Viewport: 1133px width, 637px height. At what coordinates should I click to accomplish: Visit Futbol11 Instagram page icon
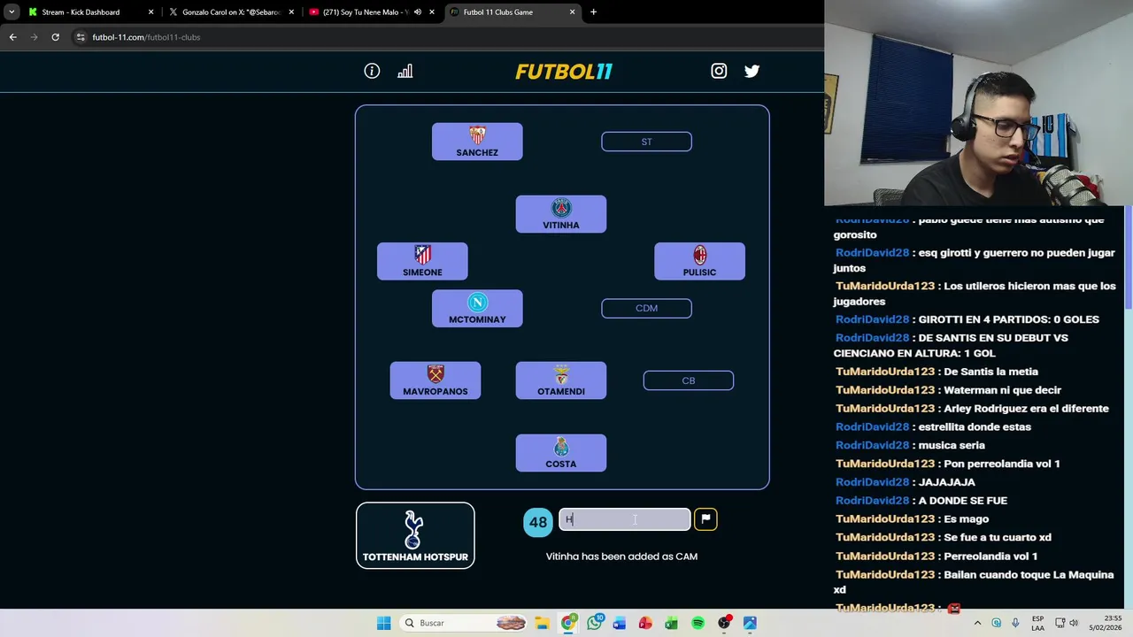pos(719,71)
